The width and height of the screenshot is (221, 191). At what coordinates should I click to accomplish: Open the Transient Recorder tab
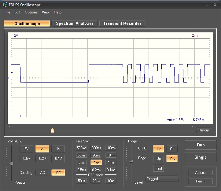122,24
